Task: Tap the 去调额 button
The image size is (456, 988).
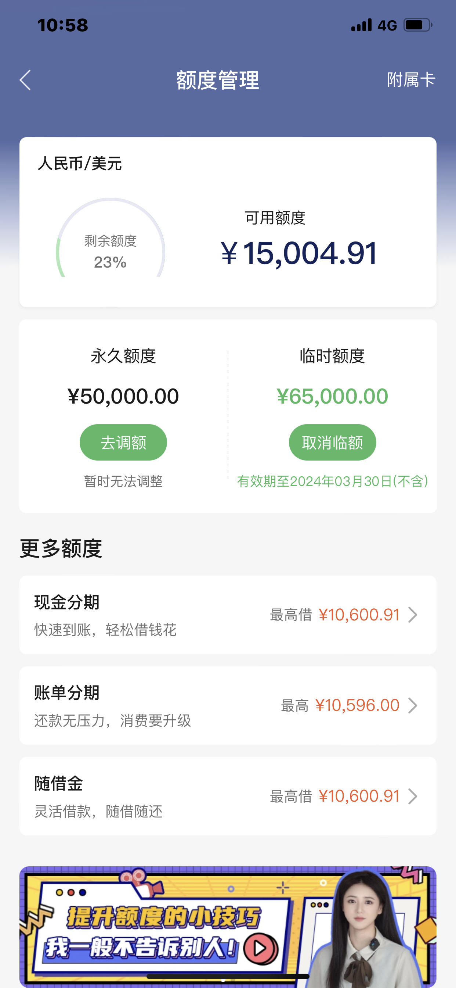Action: (123, 442)
